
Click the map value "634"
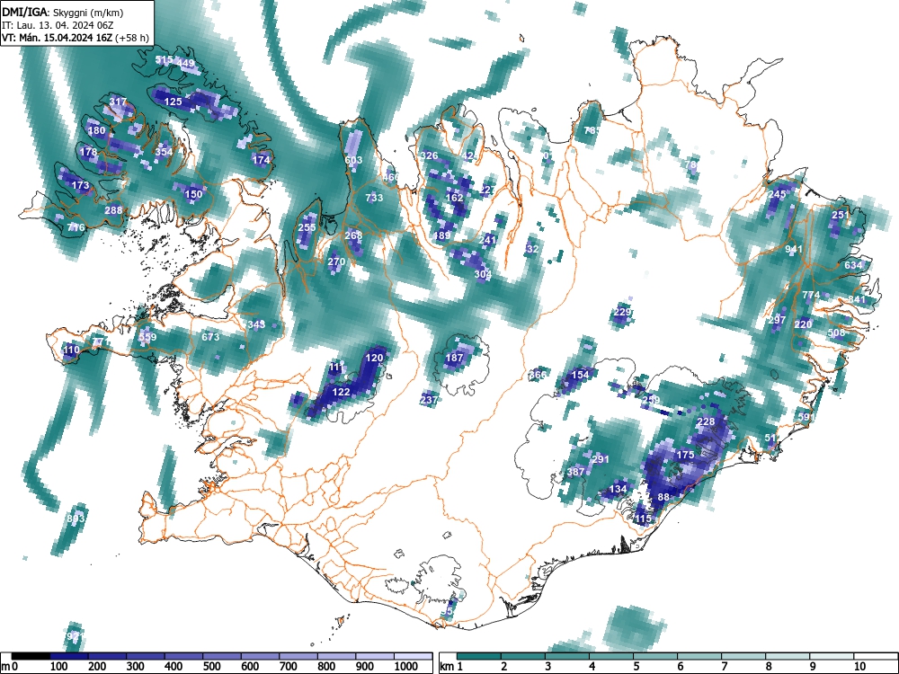pos(853,265)
